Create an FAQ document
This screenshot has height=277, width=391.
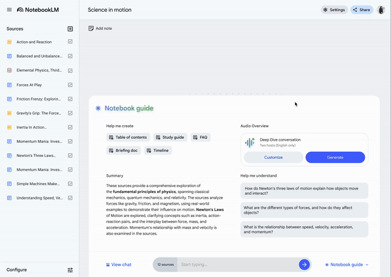tap(201, 138)
